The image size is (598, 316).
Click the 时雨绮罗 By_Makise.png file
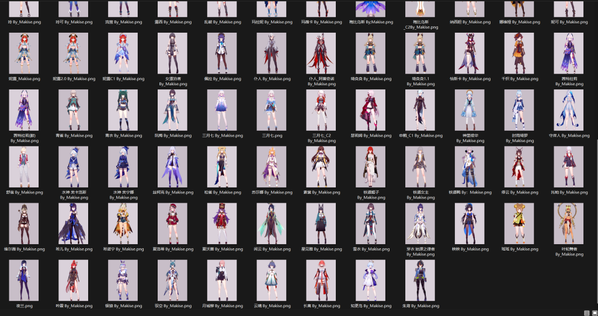[519, 109]
